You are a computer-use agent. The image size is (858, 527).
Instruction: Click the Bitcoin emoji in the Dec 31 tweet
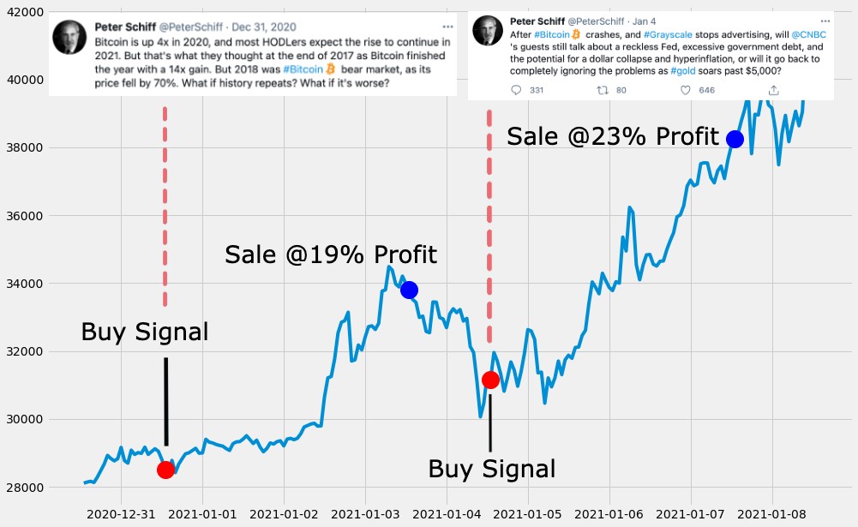coord(330,69)
